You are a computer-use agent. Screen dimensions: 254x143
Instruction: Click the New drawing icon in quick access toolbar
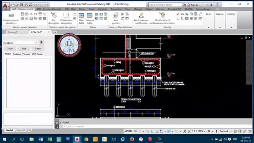13,5
